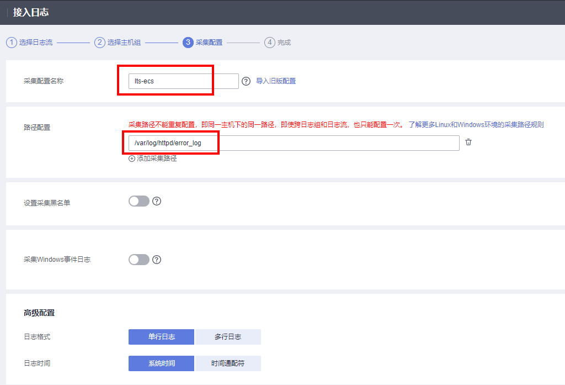The height and width of the screenshot is (385, 565).
Task: Click 添加采集路径 text to add path
Action: (x=157, y=159)
